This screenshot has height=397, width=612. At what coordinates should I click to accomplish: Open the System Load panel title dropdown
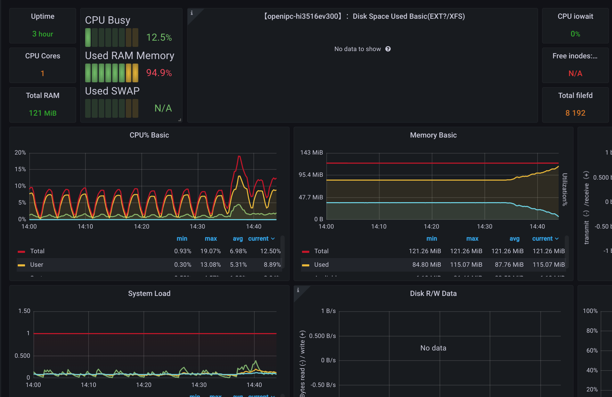tap(149, 293)
